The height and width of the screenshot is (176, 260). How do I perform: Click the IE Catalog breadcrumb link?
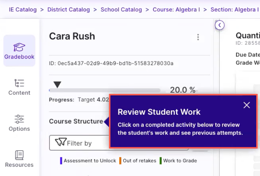(23, 10)
